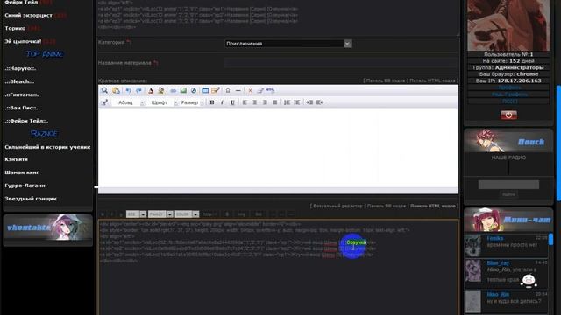This screenshot has width=561, height=315.
Task: Open Торико sidebar link
Action: click(x=15, y=28)
